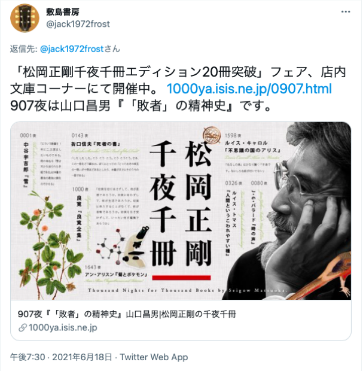Click the chain link icon beside 1000ya.isis.ne.jp

click(x=23, y=328)
